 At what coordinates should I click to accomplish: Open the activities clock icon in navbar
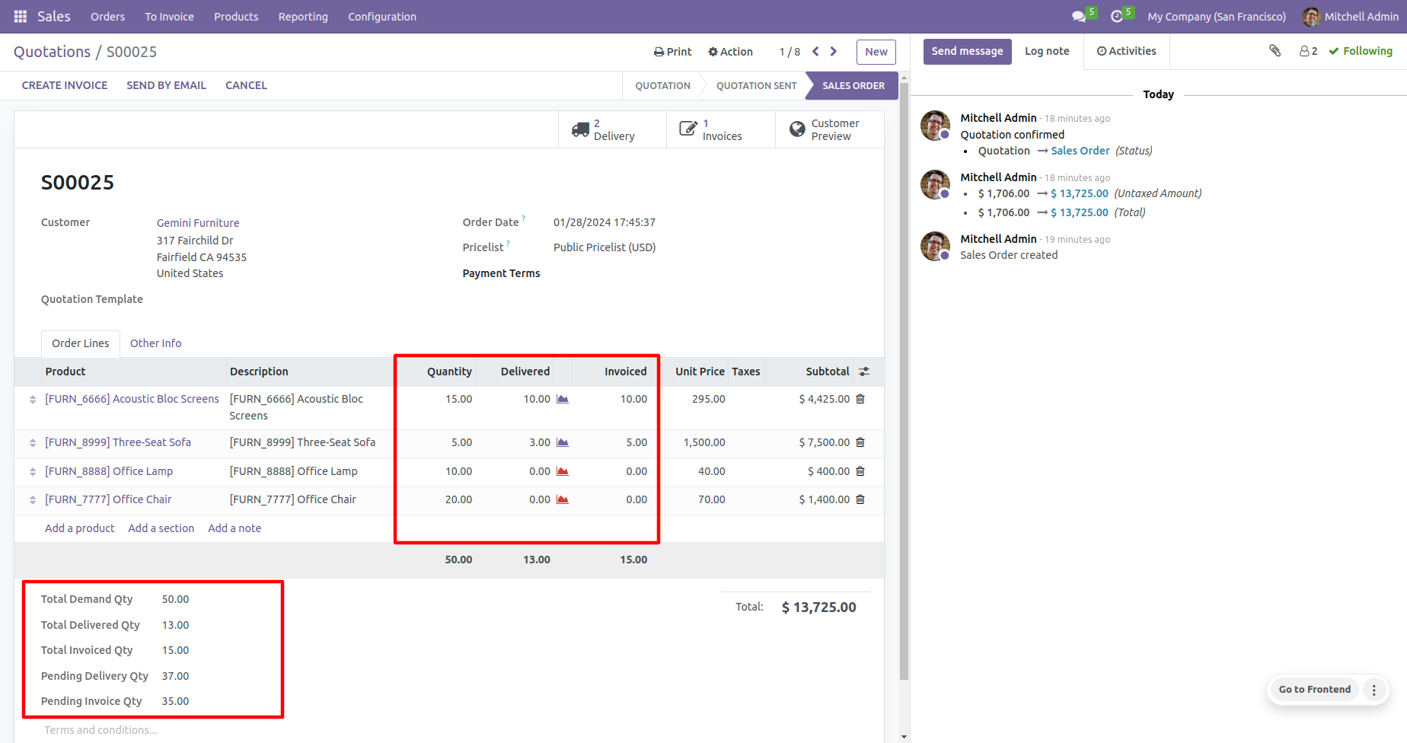pyautogui.click(x=1117, y=16)
